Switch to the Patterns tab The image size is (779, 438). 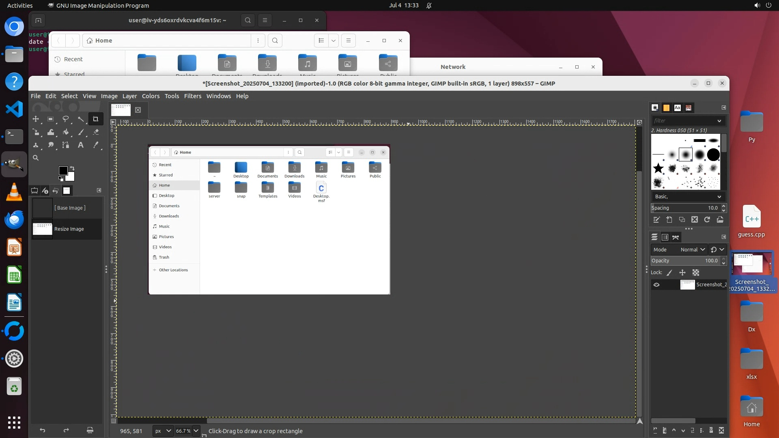[x=666, y=107]
